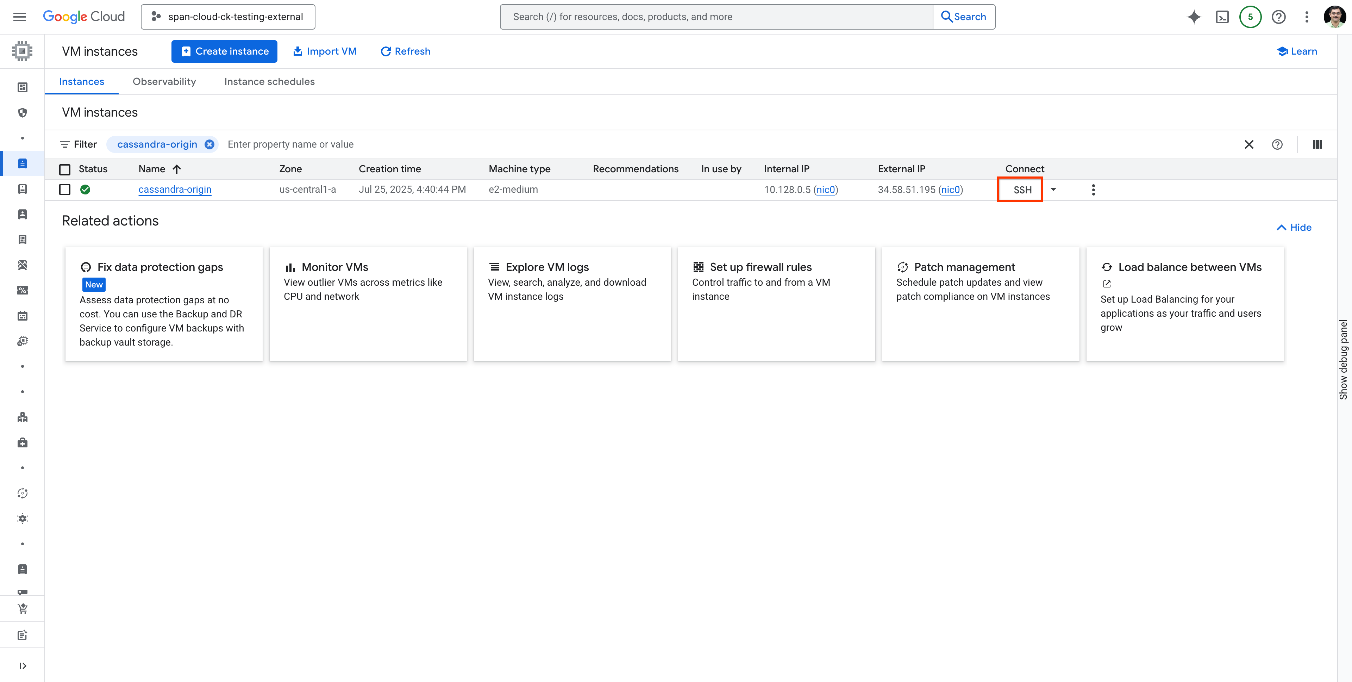This screenshot has width=1352, height=682.
Task: Open the Cloud Shell terminal
Action: click(x=1223, y=17)
